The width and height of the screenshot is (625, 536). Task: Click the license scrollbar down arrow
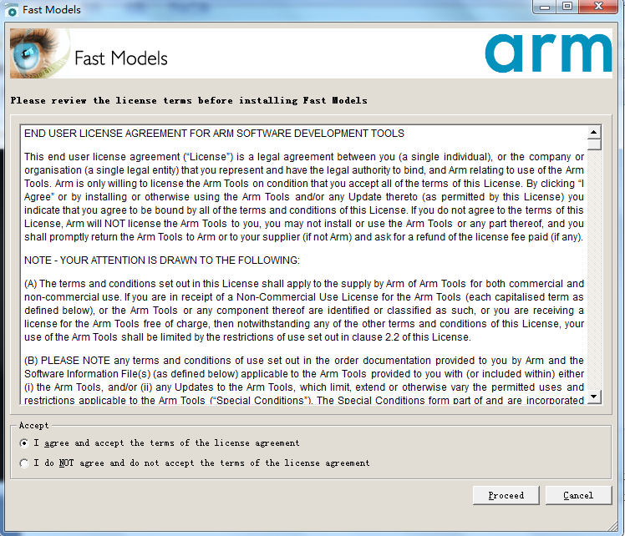click(594, 397)
